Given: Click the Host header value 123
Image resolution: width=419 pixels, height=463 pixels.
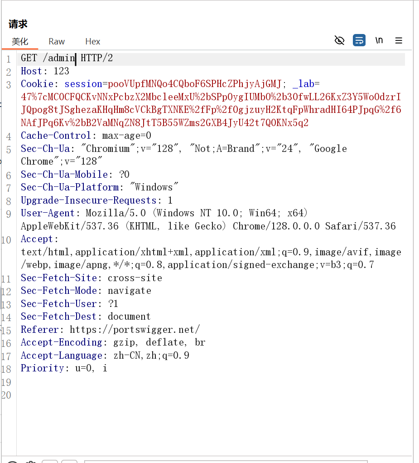Looking at the screenshot, I should tap(61, 71).
